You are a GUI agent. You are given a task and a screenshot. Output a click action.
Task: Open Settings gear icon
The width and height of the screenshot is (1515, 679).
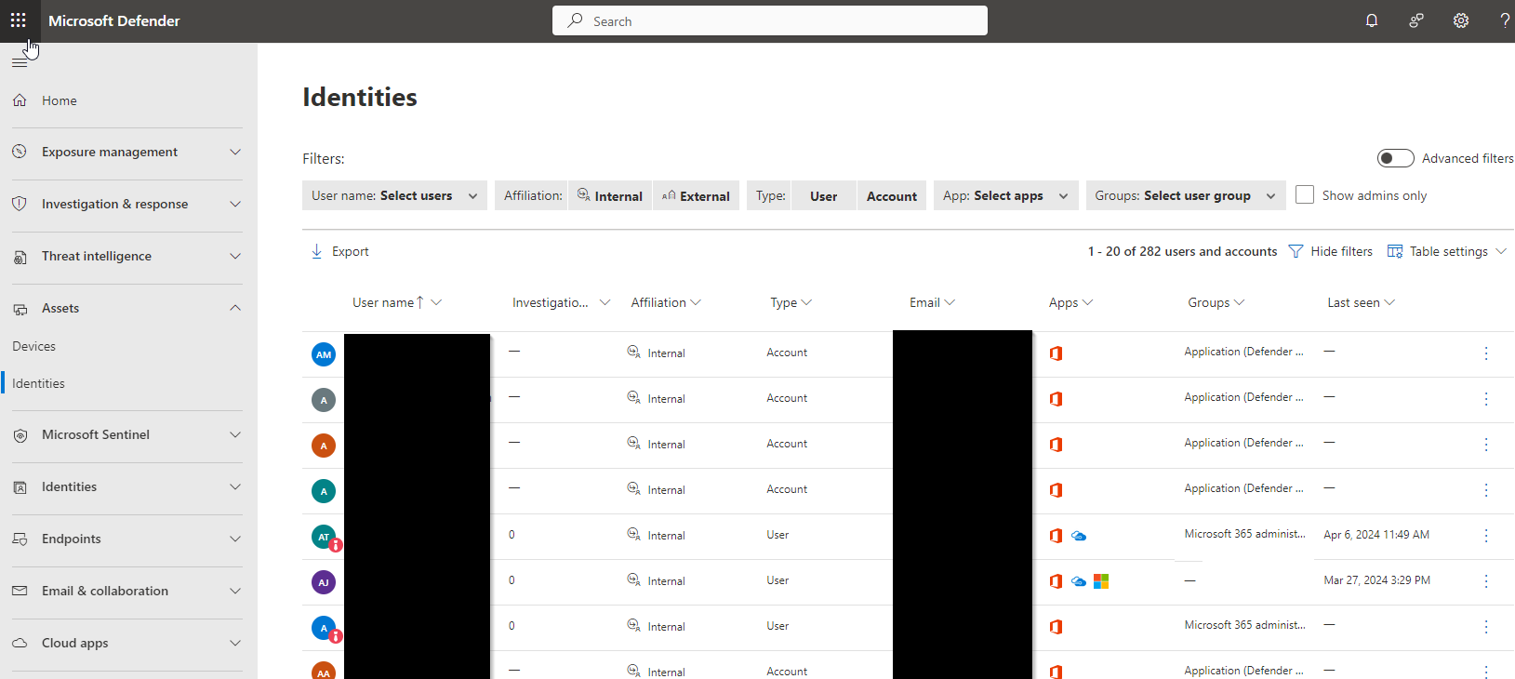pyautogui.click(x=1461, y=20)
